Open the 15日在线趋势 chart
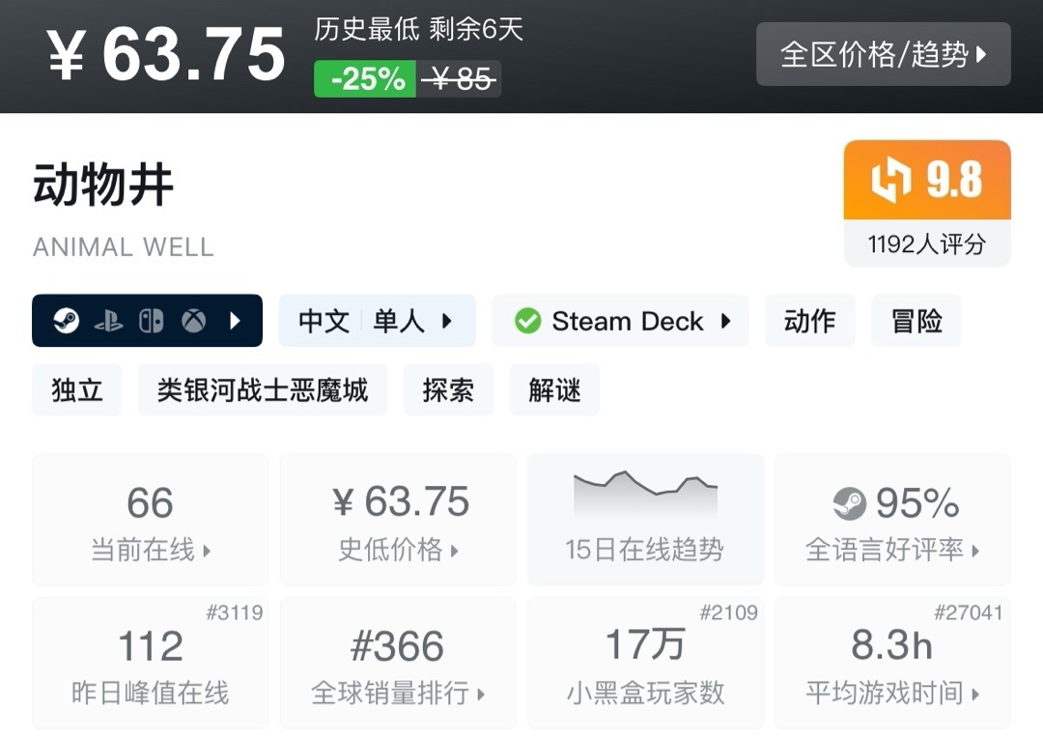The width and height of the screenshot is (1043, 740). (644, 520)
